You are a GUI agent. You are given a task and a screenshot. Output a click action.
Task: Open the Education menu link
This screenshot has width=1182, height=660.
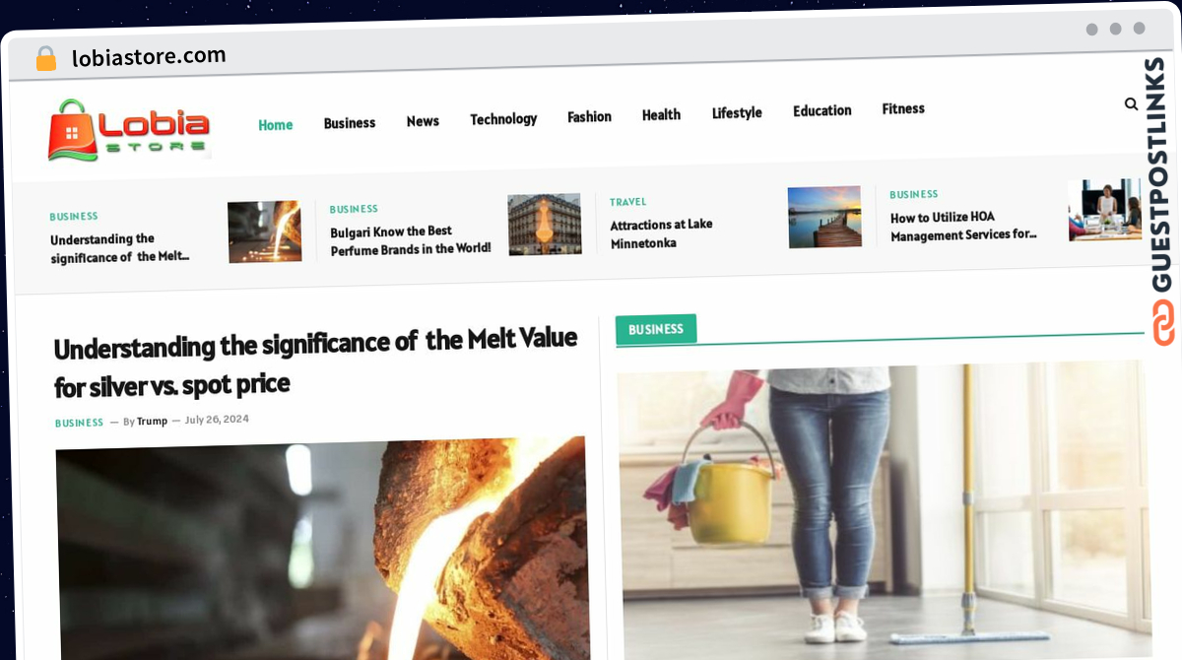[822, 110]
